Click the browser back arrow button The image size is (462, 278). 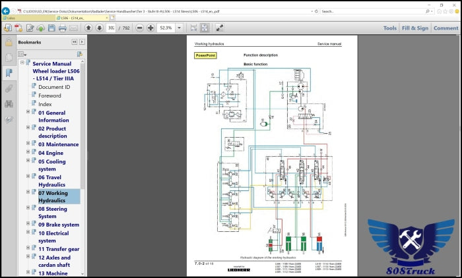tap(6, 11)
